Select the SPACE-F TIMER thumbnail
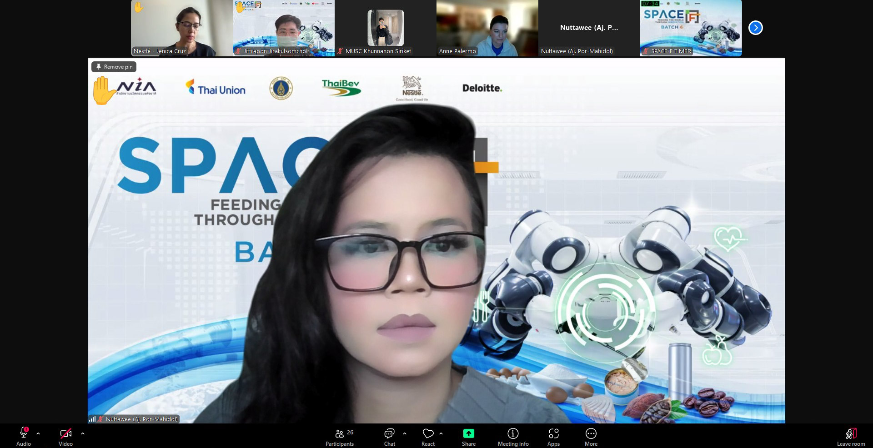The width and height of the screenshot is (873, 448). (691, 28)
